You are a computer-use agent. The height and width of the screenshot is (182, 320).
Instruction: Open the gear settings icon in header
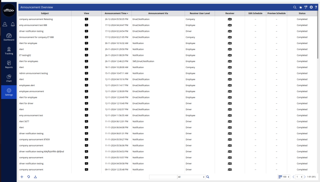click(311, 7)
